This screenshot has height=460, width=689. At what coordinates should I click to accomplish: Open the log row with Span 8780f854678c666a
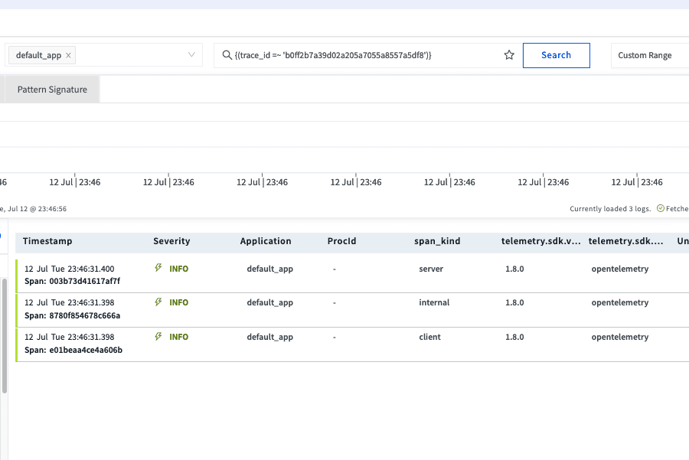pos(352,310)
